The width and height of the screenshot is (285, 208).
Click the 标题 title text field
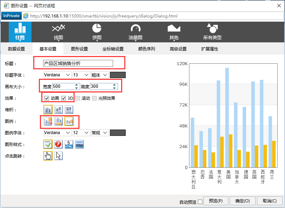pos(78,63)
